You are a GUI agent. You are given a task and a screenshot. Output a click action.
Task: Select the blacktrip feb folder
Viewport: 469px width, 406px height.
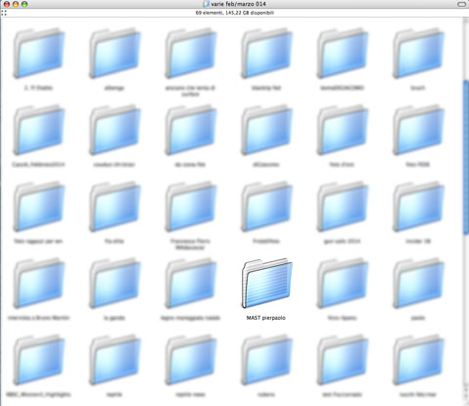click(266, 53)
